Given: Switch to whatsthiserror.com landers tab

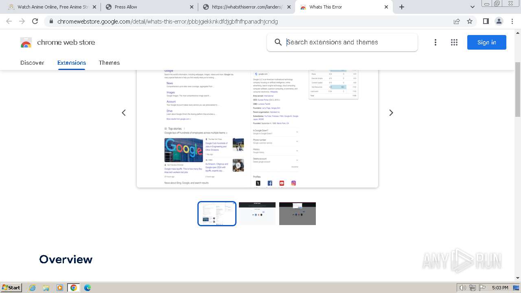Looking at the screenshot, I should (x=247, y=7).
